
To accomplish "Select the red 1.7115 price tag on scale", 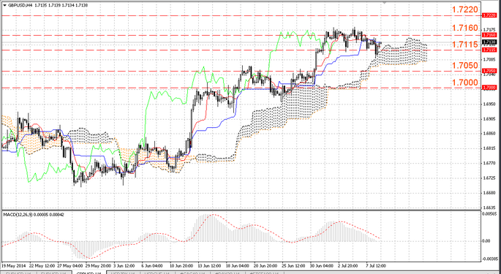I will [x=489, y=50].
